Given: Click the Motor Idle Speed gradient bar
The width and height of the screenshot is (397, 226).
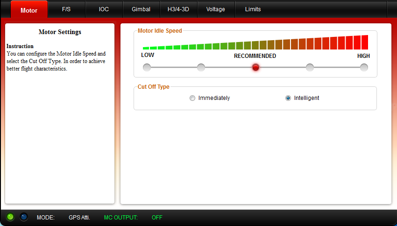Looking at the screenshot, I should [x=255, y=43].
